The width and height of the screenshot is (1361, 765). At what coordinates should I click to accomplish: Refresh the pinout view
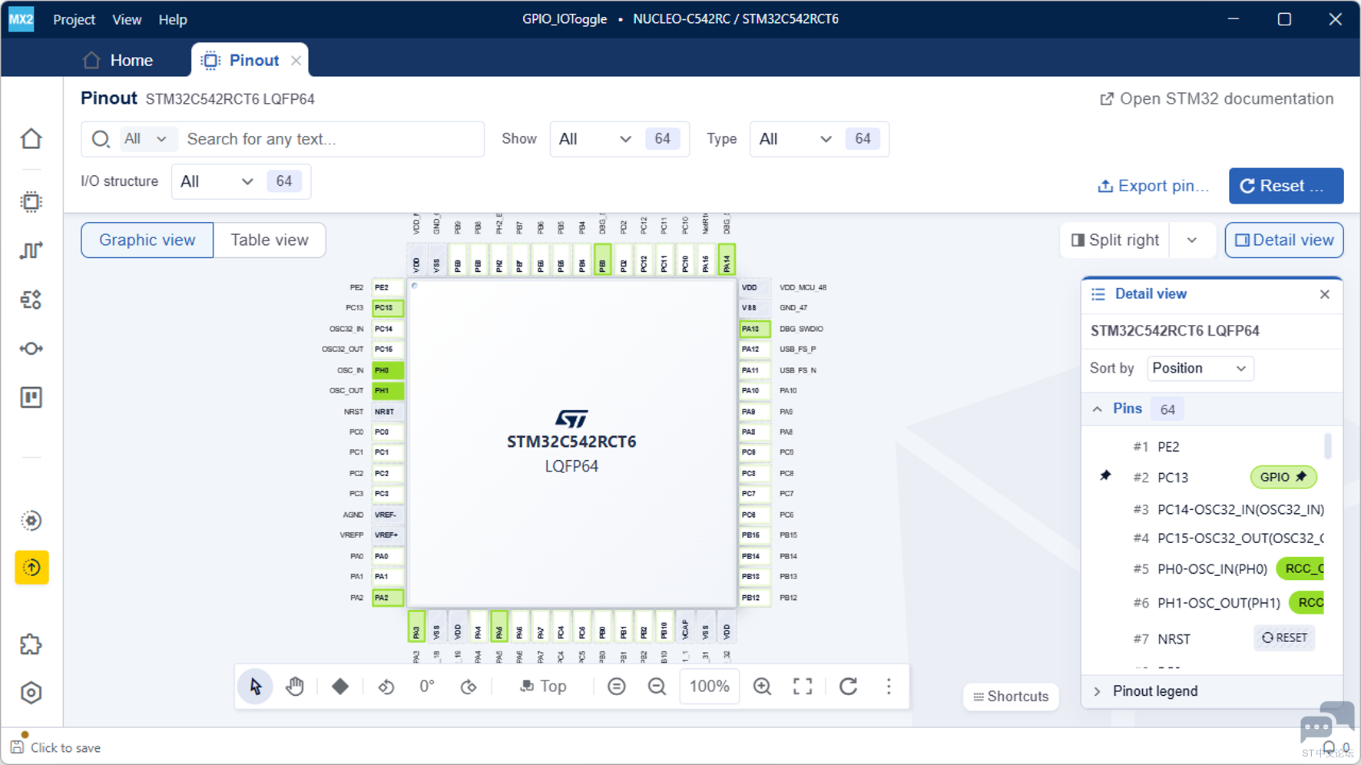click(x=849, y=686)
